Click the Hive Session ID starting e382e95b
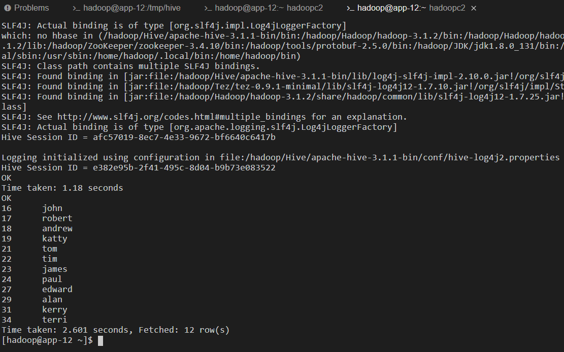 point(184,167)
